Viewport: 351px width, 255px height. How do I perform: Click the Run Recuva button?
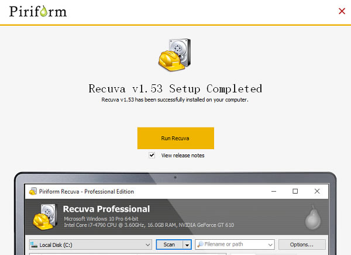pos(175,138)
